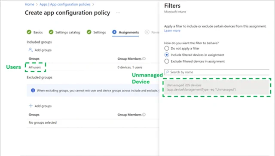The width and height of the screenshot is (275, 156).
Task: Select 'Do not apply a filter' option
Action: click(x=167, y=48)
